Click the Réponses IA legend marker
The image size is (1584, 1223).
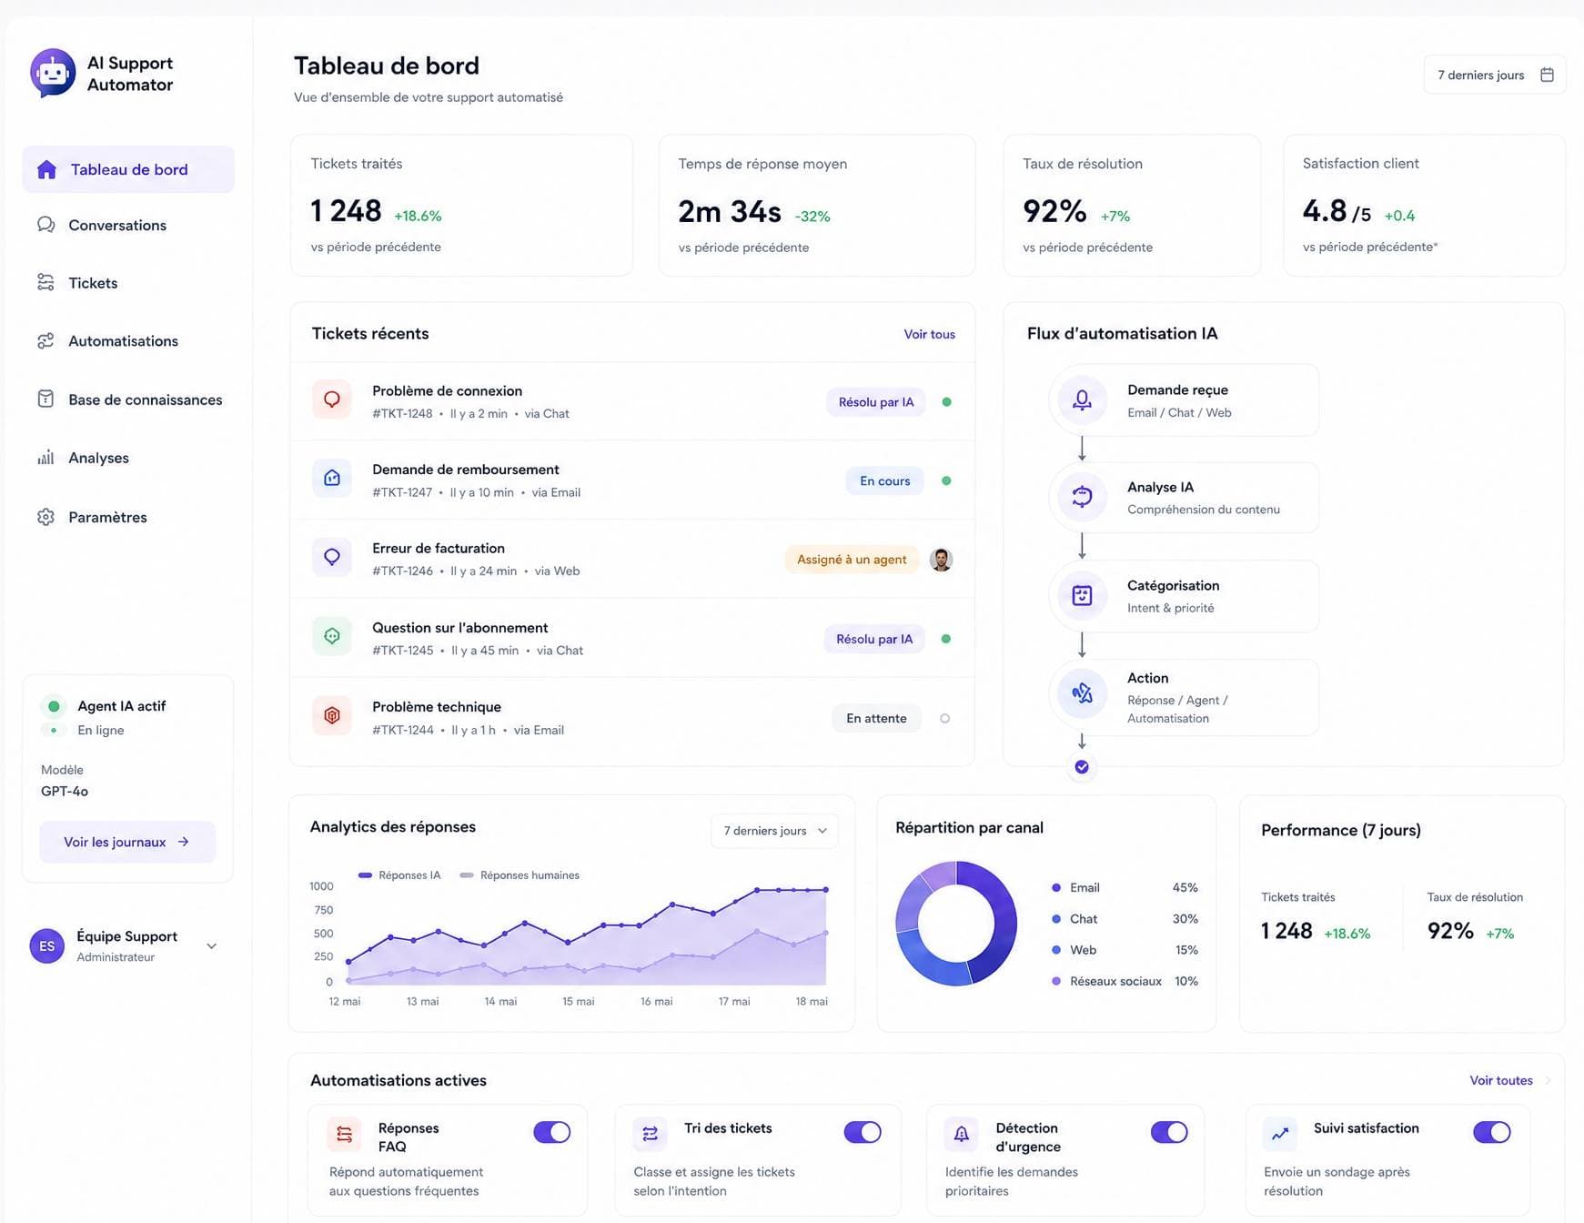365,875
